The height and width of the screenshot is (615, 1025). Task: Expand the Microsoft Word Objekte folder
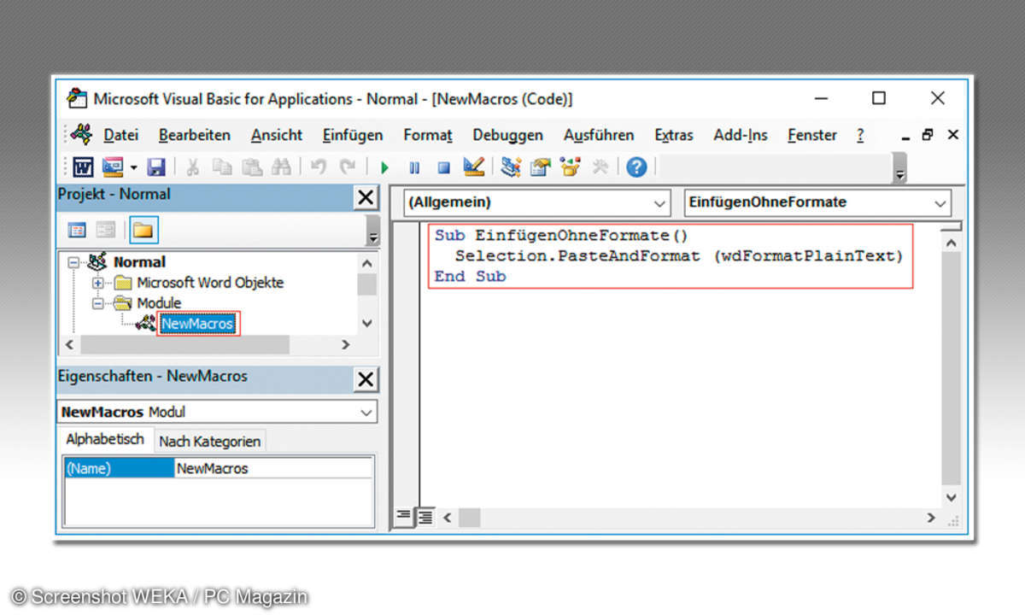(97, 283)
